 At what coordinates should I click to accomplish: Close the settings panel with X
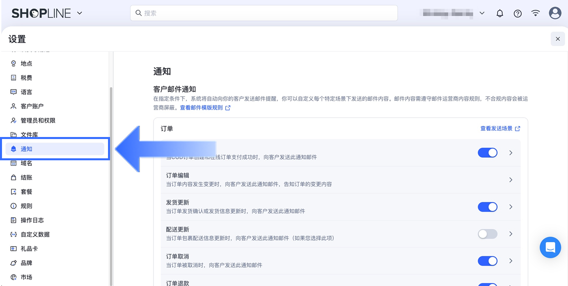558,39
